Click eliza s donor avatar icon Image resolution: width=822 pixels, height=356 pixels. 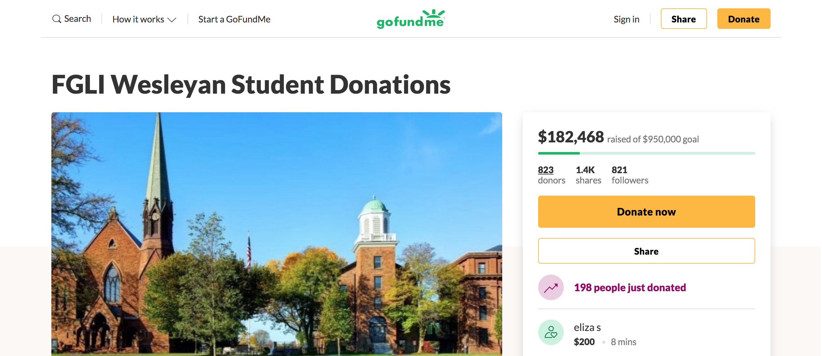[x=551, y=332]
